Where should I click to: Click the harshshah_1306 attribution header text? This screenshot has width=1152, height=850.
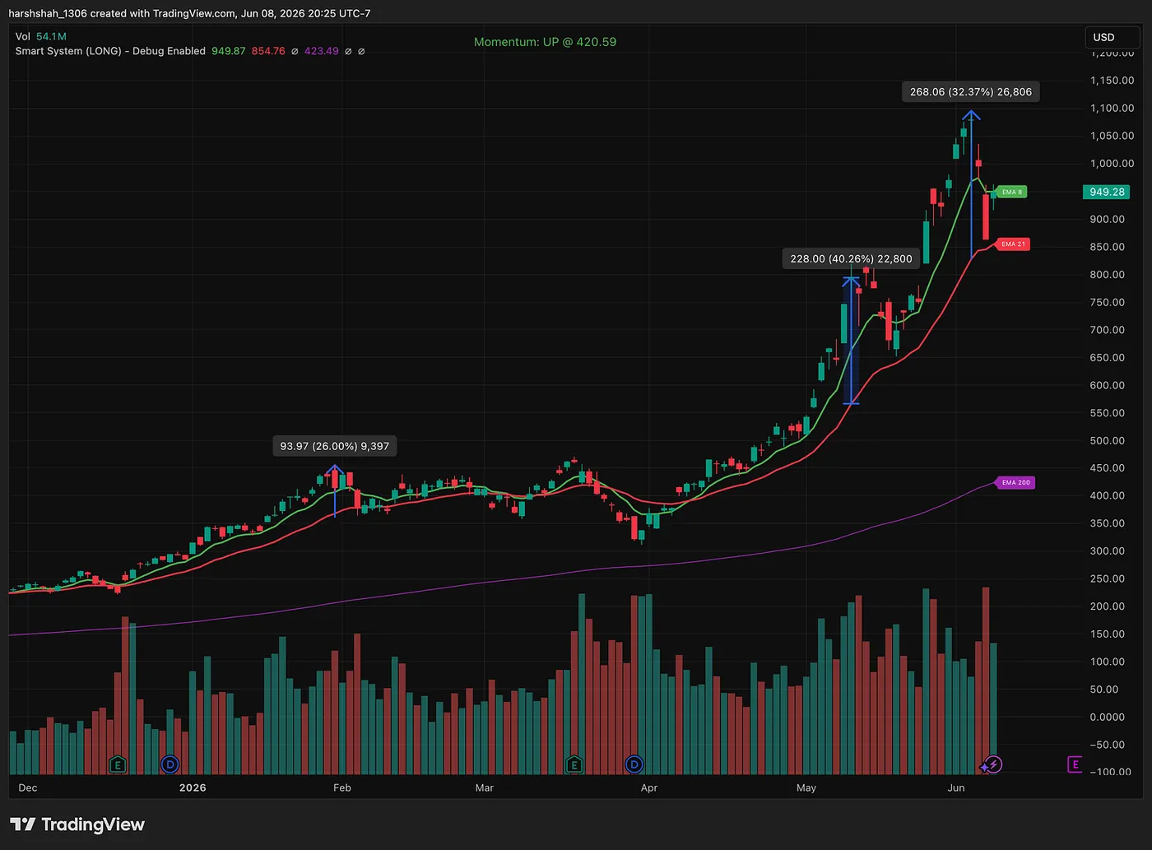pos(189,13)
